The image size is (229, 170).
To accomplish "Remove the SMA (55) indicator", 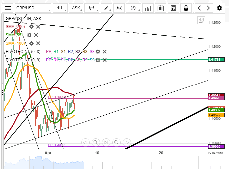I will coord(36,35).
